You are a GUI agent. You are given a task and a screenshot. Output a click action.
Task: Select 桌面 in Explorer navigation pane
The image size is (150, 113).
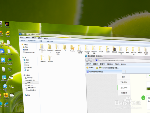click(25, 50)
